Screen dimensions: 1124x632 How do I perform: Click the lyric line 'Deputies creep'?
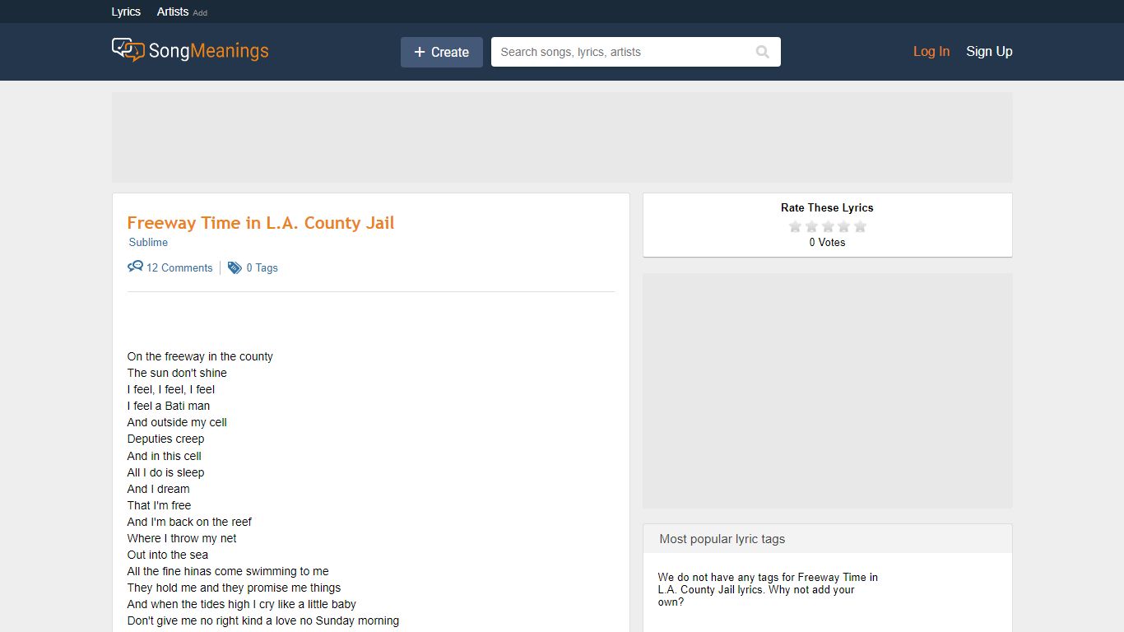click(x=165, y=439)
